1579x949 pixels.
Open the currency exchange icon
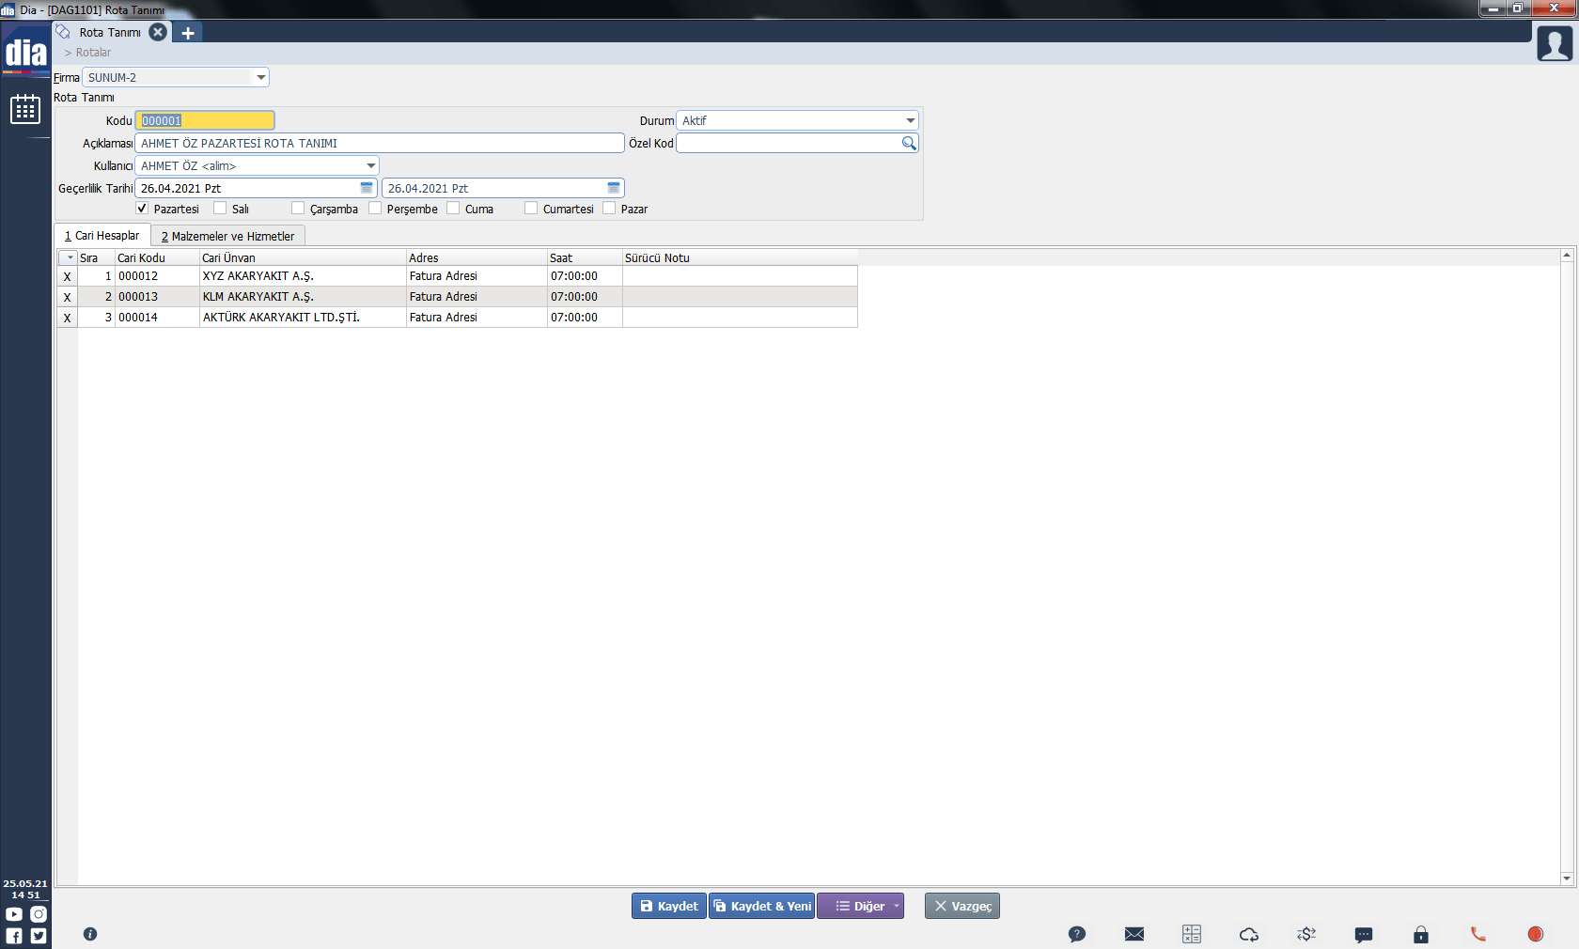click(x=1306, y=934)
